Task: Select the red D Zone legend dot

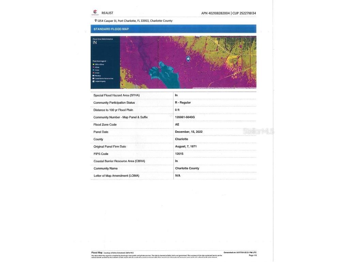Action: pyautogui.click(x=93, y=73)
